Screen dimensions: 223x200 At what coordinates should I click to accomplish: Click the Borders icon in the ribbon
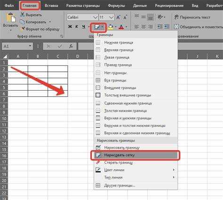pyautogui.click(x=97, y=27)
